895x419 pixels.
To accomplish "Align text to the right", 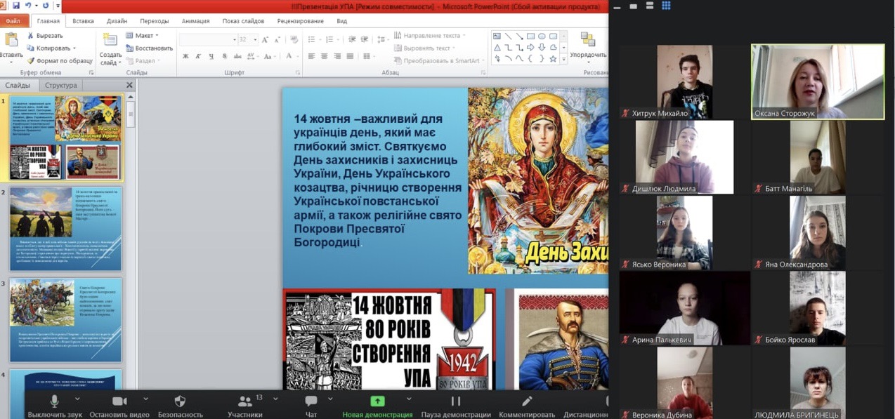I will tap(337, 56).
